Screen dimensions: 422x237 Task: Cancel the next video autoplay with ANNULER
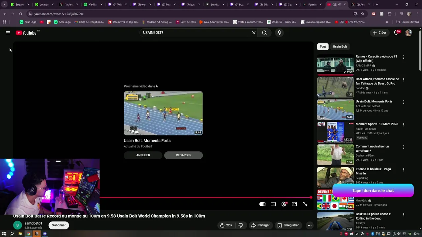143,155
